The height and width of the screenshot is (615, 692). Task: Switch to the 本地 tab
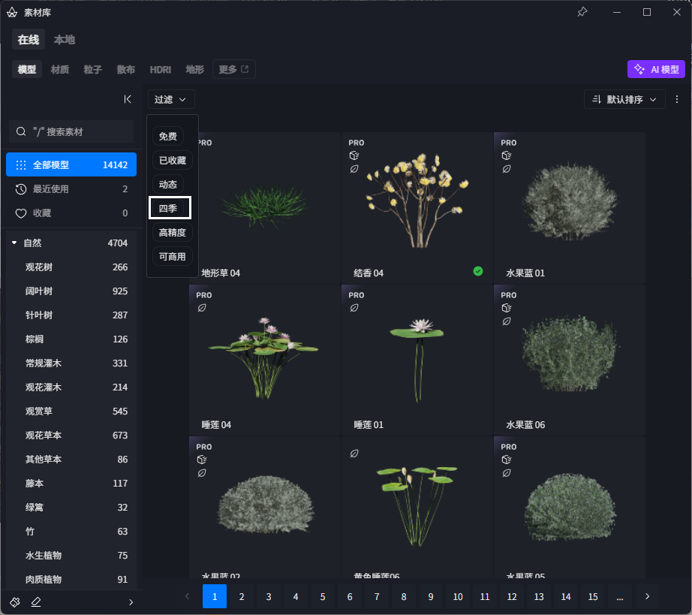click(x=65, y=40)
